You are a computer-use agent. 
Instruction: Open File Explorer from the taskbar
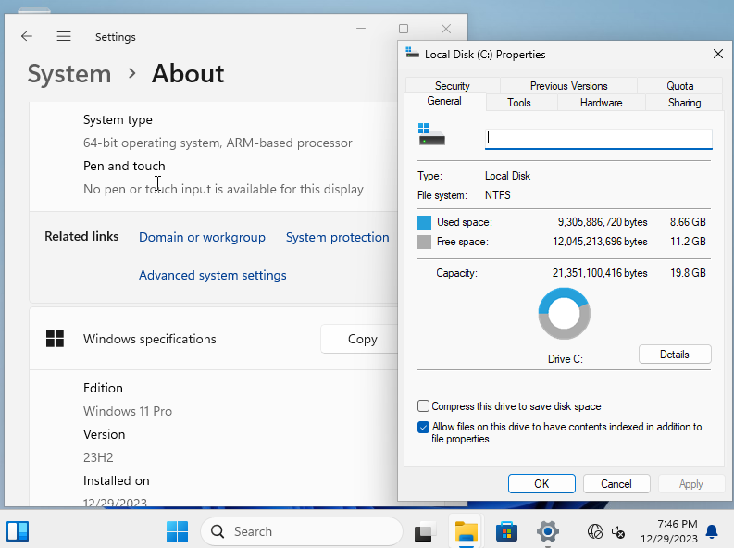tap(466, 531)
